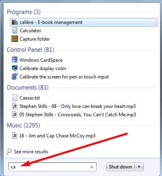162x176 pixels.
Task: Open 16 - Jim and Cap Chase McCoy.mp3
Action: 57,136
